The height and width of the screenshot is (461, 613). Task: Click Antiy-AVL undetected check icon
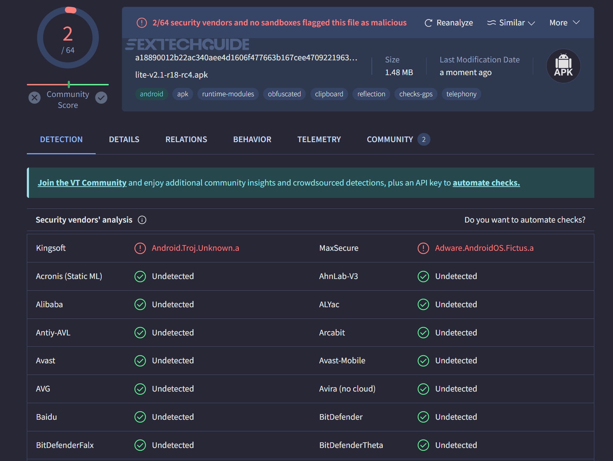tap(140, 333)
